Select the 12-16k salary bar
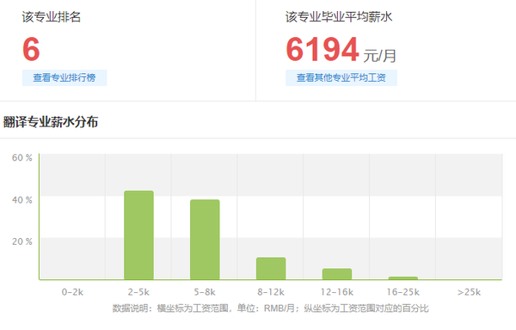The image size is (516, 330). tap(337, 274)
